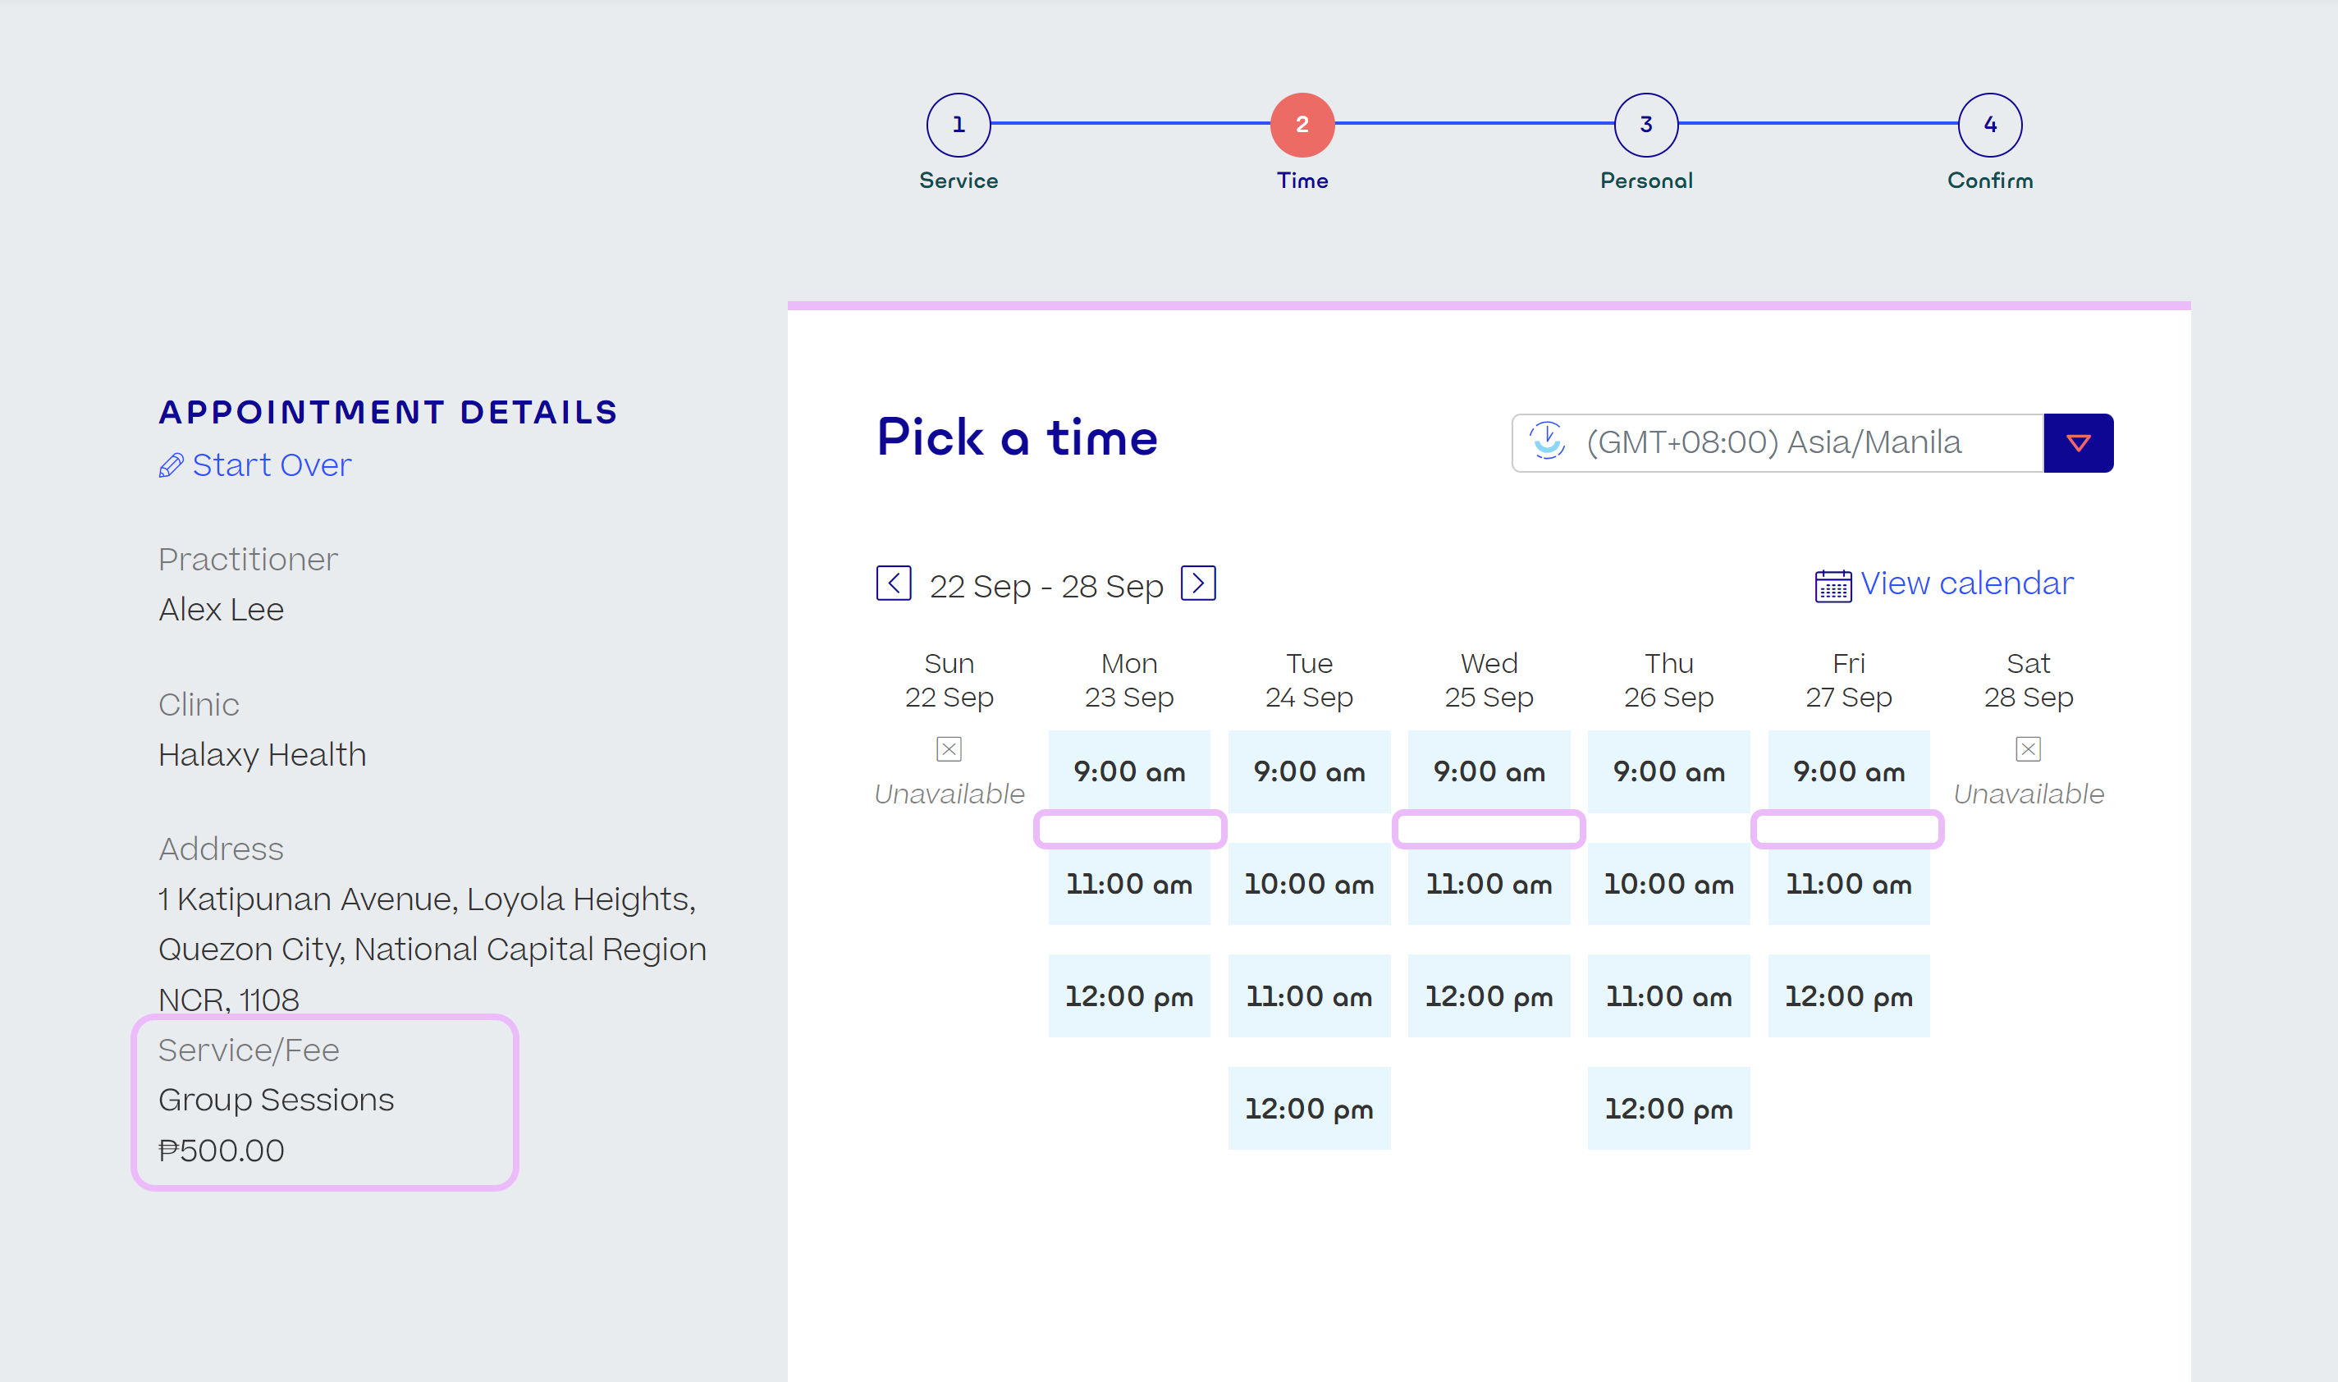The image size is (2338, 1382).
Task: Book Thursday 26 Sep 10:00 am
Action: [1668, 884]
